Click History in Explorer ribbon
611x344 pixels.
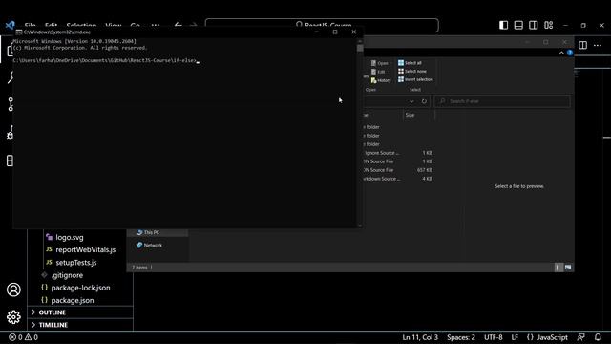coord(381,80)
